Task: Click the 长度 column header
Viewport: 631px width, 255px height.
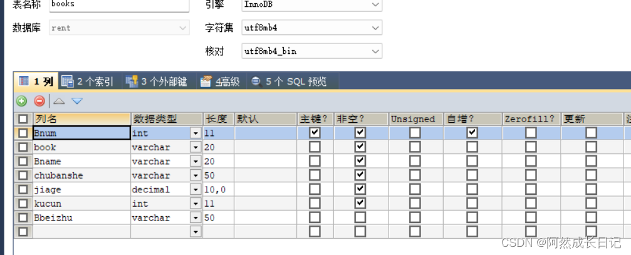Action: tap(219, 119)
